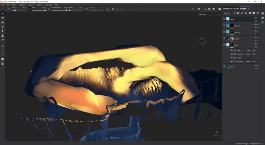
Task: Open the Python menu
Action: [x=39, y=5]
